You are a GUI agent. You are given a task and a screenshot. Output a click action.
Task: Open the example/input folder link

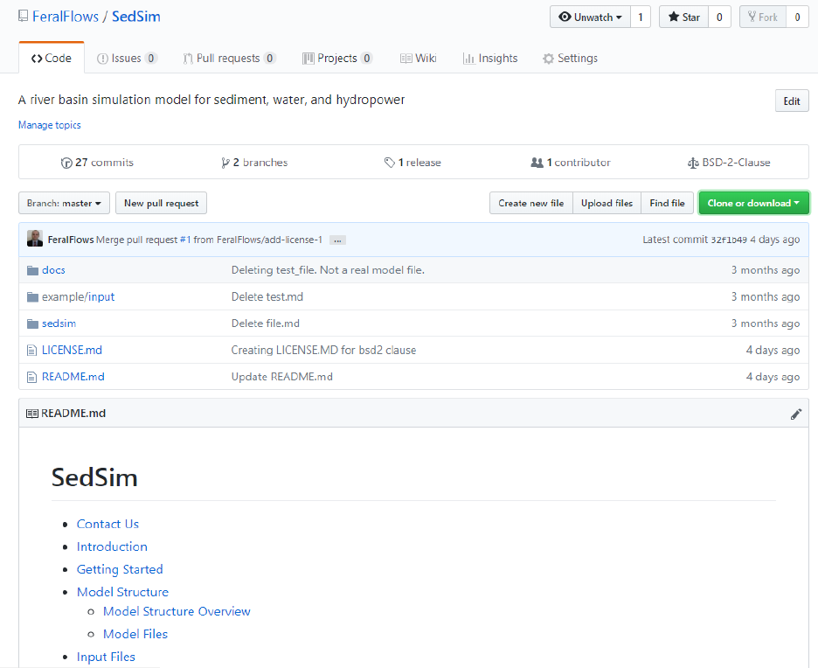point(79,296)
